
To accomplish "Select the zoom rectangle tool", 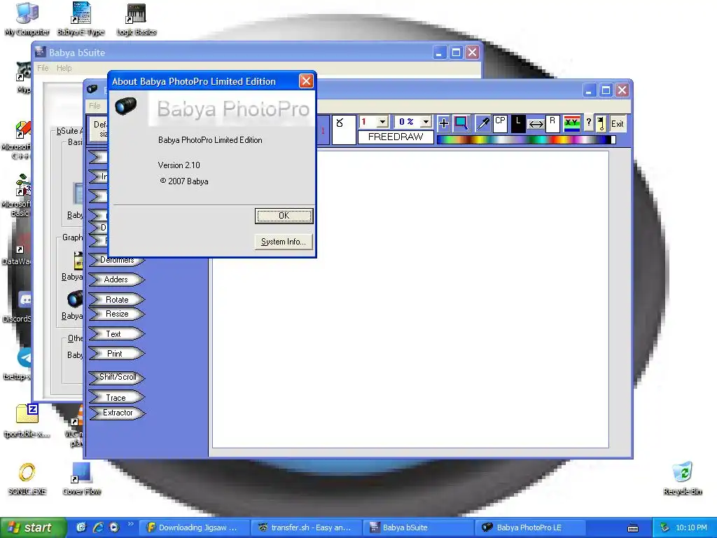I will [x=461, y=123].
